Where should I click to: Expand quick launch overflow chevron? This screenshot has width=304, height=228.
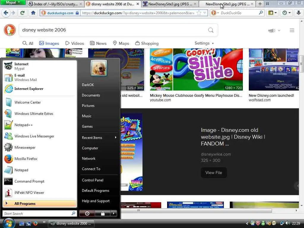pyautogui.click(x=44, y=222)
